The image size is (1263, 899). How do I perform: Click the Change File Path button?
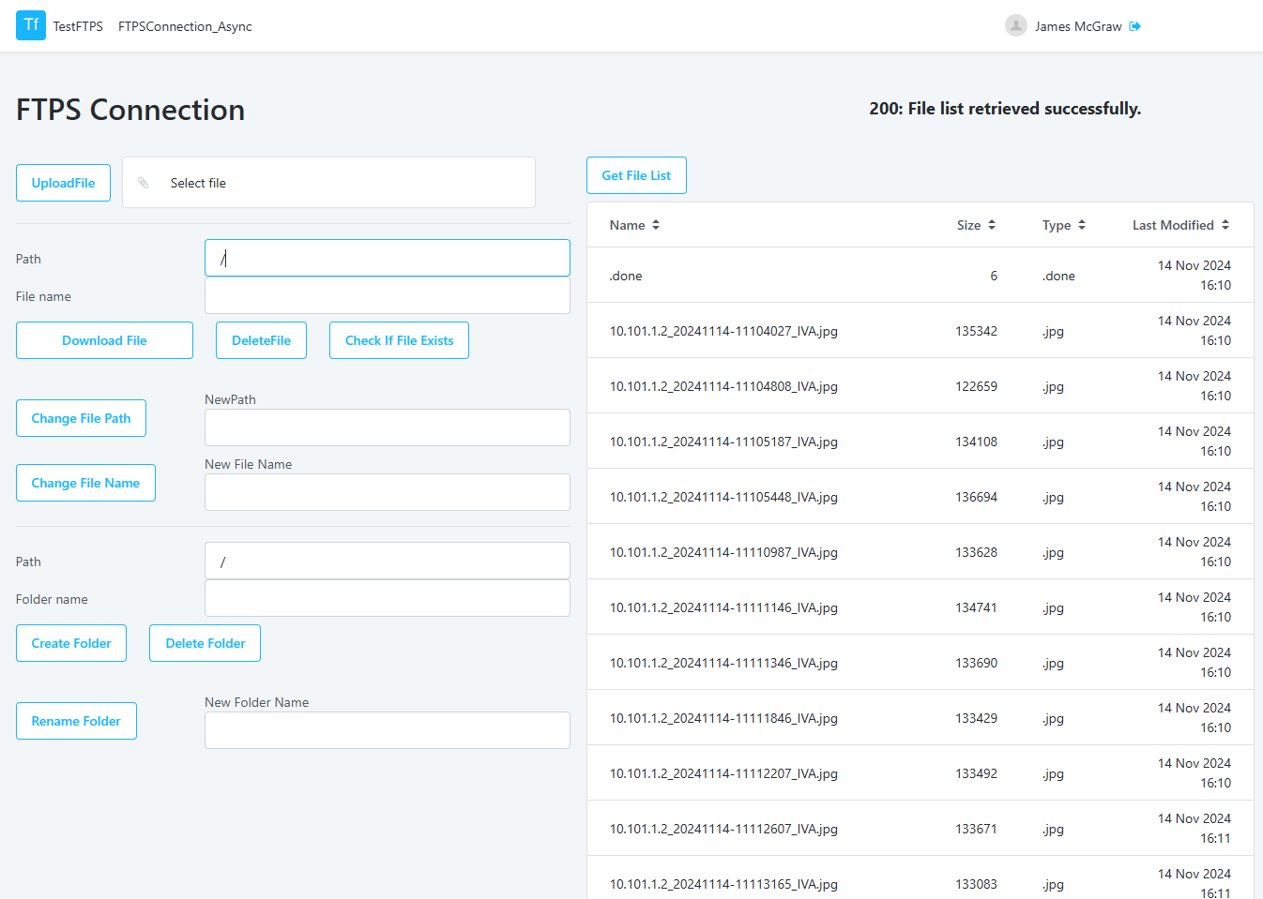click(81, 418)
